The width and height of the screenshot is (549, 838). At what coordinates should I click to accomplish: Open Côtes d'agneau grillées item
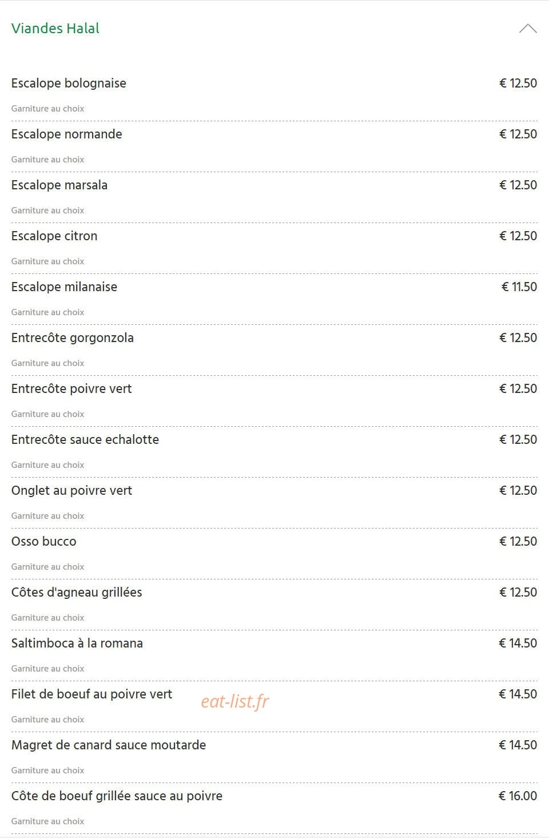pos(77,593)
